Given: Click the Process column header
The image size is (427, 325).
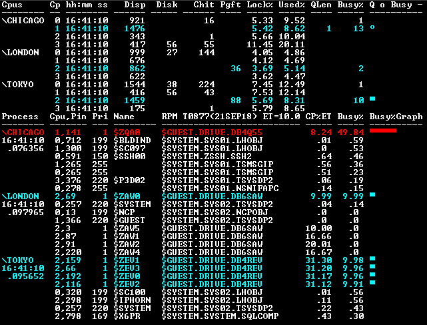Looking at the screenshot, I should coord(20,117).
